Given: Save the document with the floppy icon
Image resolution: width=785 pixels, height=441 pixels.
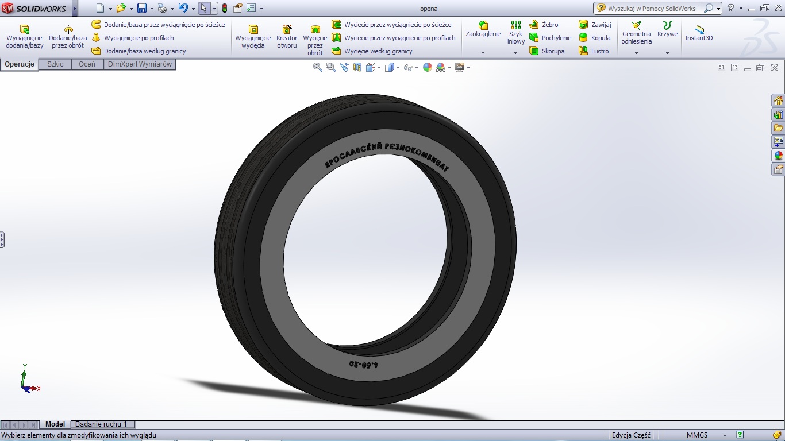Looking at the screenshot, I should click(x=141, y=8).
